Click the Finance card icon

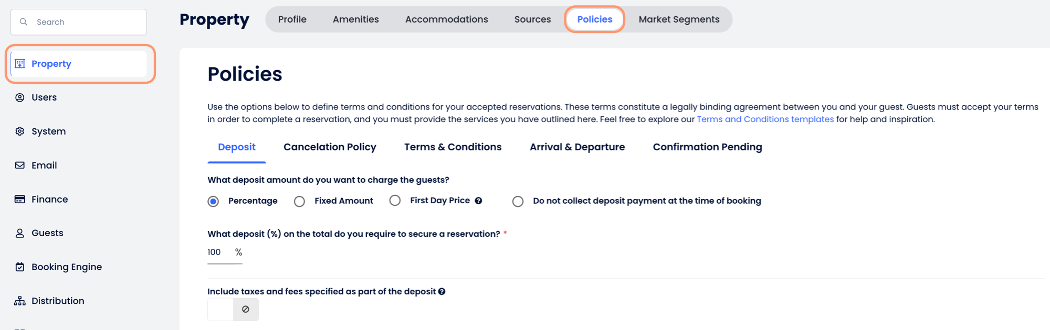20,200
